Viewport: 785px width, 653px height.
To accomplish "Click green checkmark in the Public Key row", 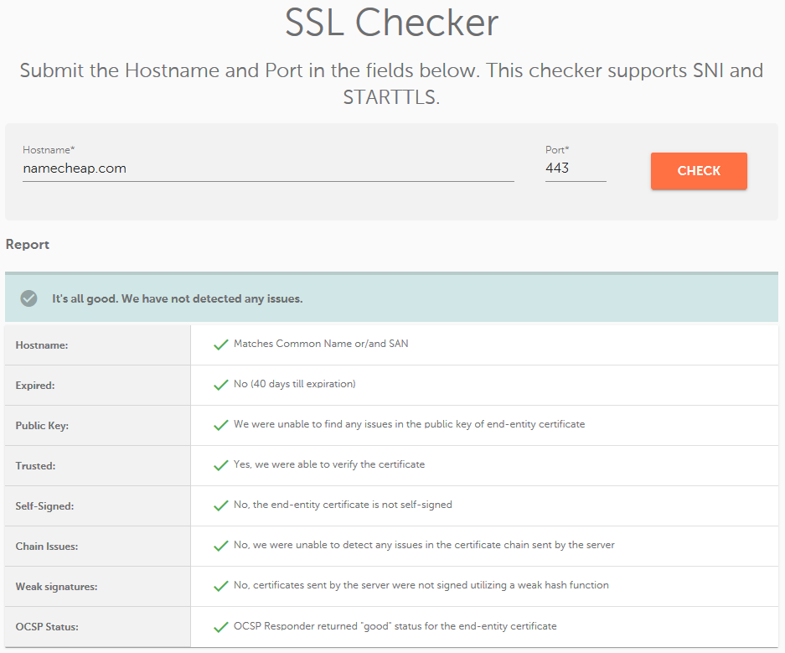I will (x=221, y=425).
